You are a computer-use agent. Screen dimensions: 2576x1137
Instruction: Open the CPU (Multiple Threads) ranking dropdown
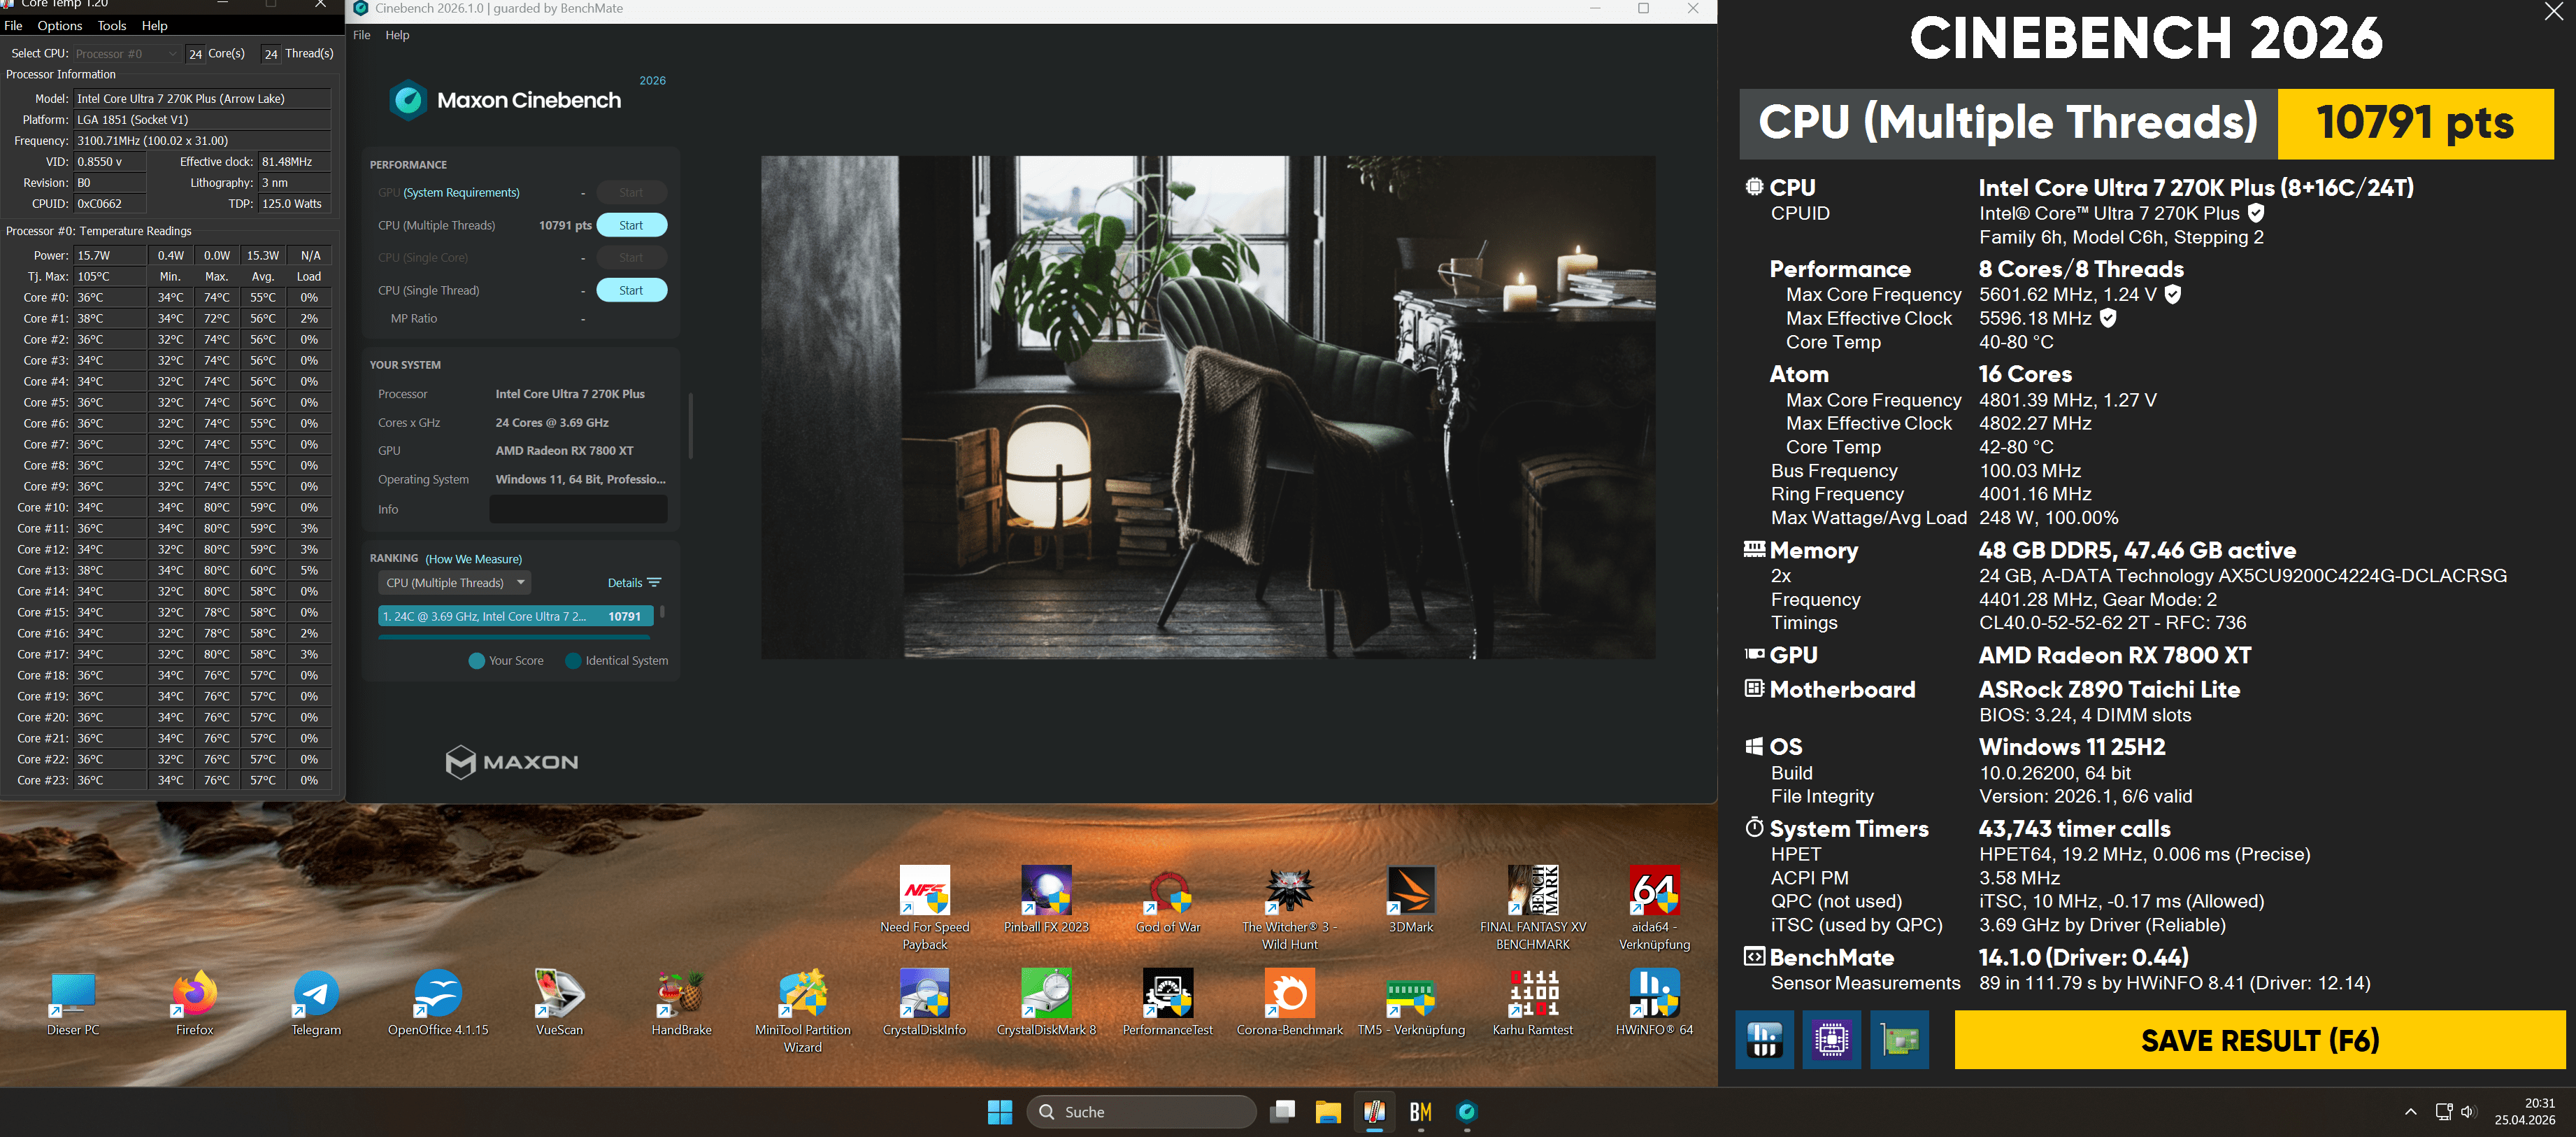455,583
